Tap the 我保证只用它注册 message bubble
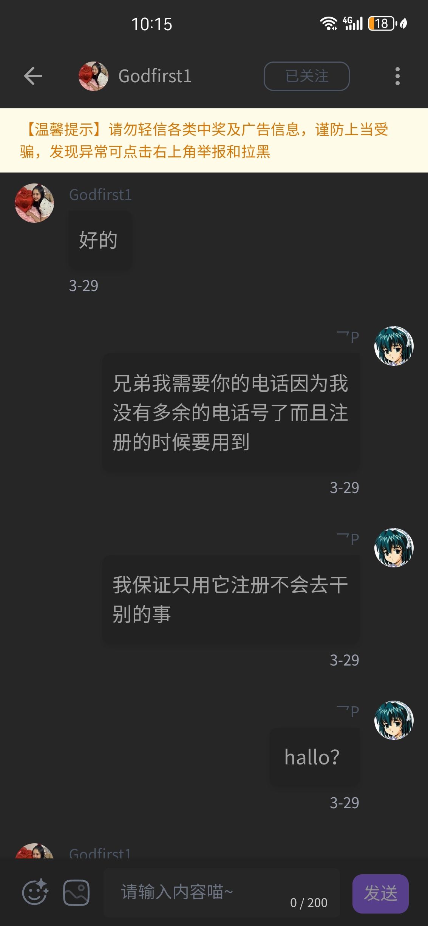428x926 pixels. coord(231,599)
